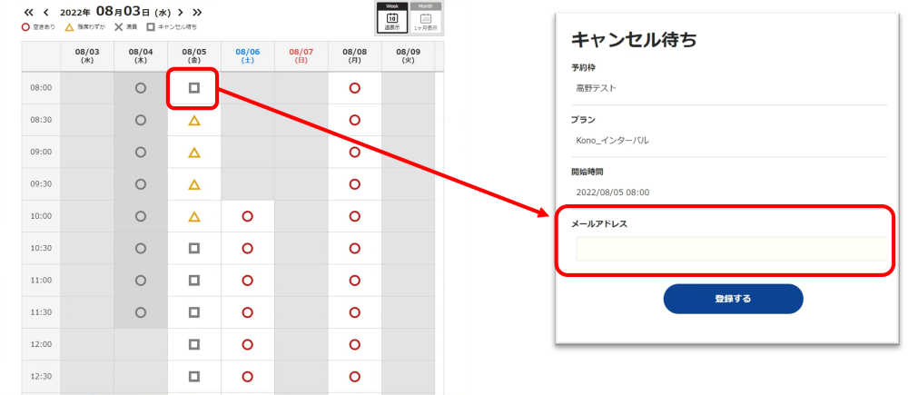The width and height of the screenshot is (908, 395).
Task: Click the 2022/08/05 08:00 start time
Action: (x=613, y=192)
